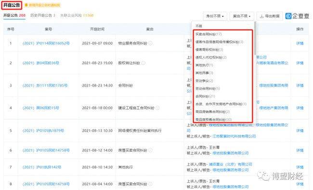Open company link 江苏聚富时代科技有限公司
Screen dimensions: 313x190
click(234, 137)
